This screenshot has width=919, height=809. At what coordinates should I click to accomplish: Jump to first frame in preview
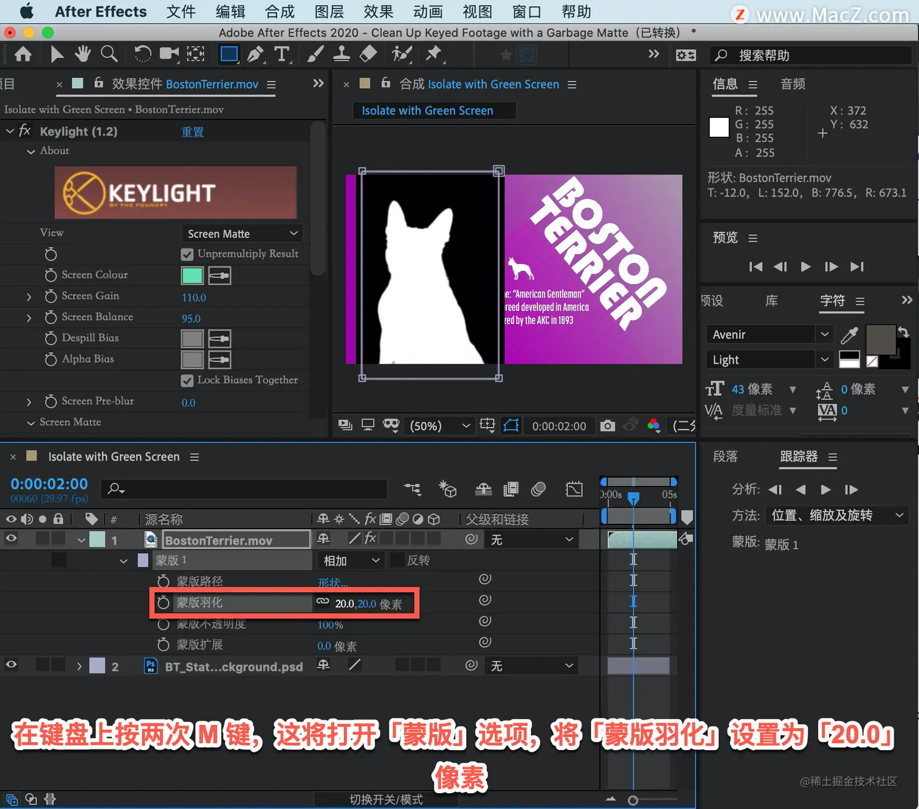tap(756, 266)
